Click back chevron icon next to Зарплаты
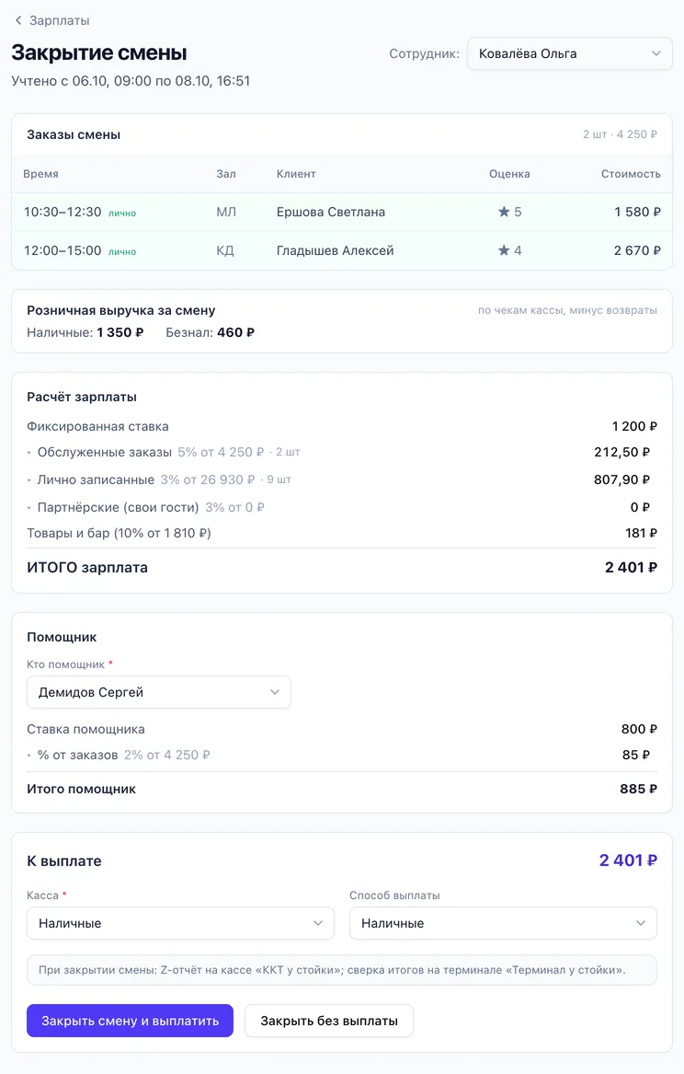The image size is (684, 1074). (18, 20)
